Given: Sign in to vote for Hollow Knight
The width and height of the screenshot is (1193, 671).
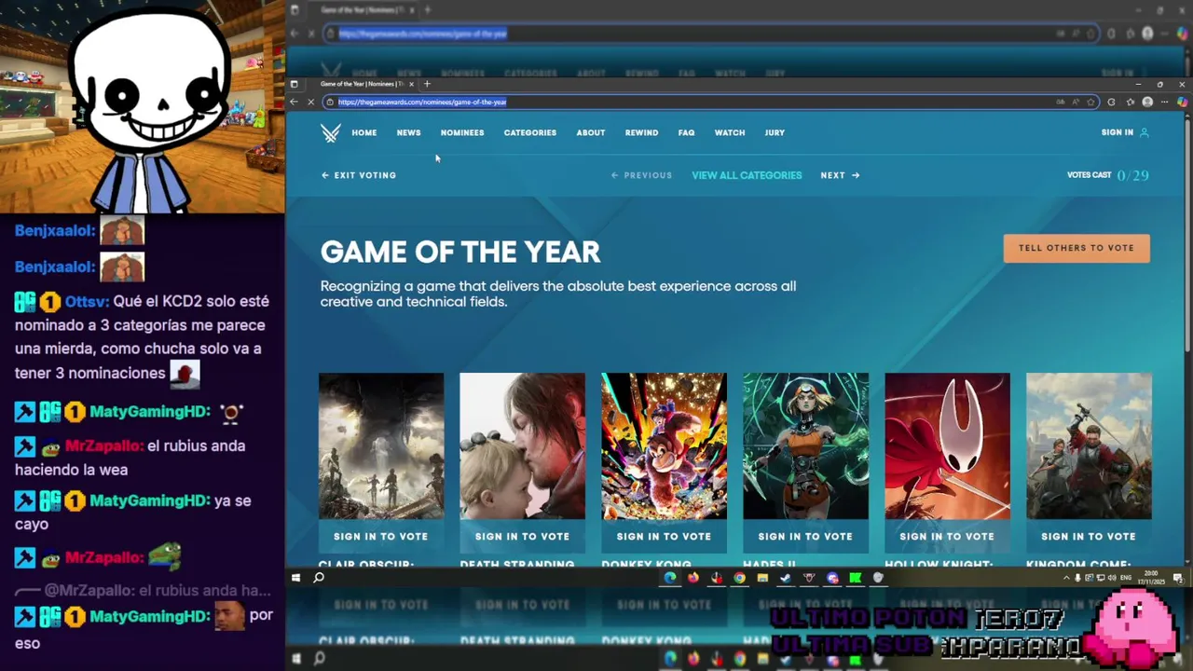Looking at the screenshot, I should click(x=947, y=537).
